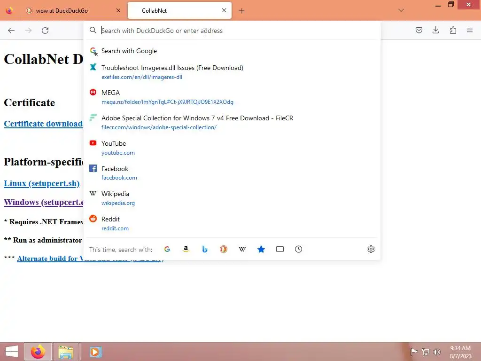Open File Explorer from taskbar
The image size is (481, 361).
[66, 352]
